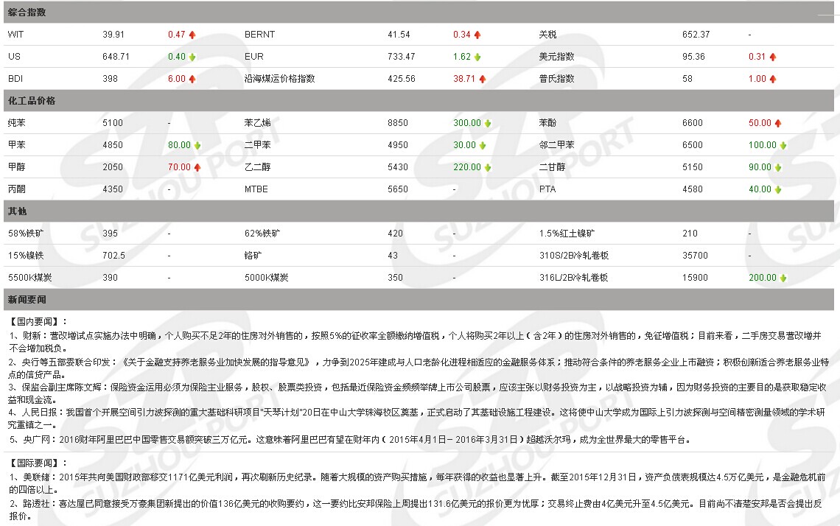Screen dimensions: 840x526
Task: Click the 财新 domestic news item
Action: click(415, 342)
